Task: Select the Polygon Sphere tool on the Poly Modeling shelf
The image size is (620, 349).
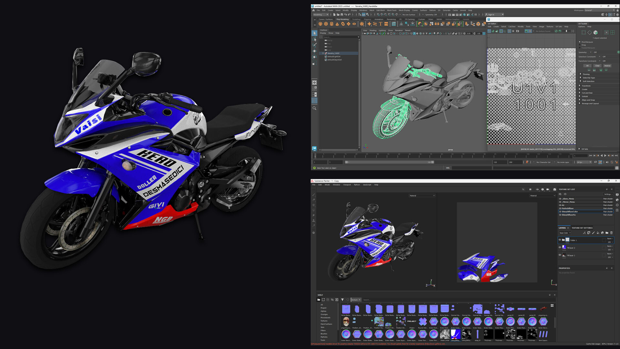Action: point(320,24)
